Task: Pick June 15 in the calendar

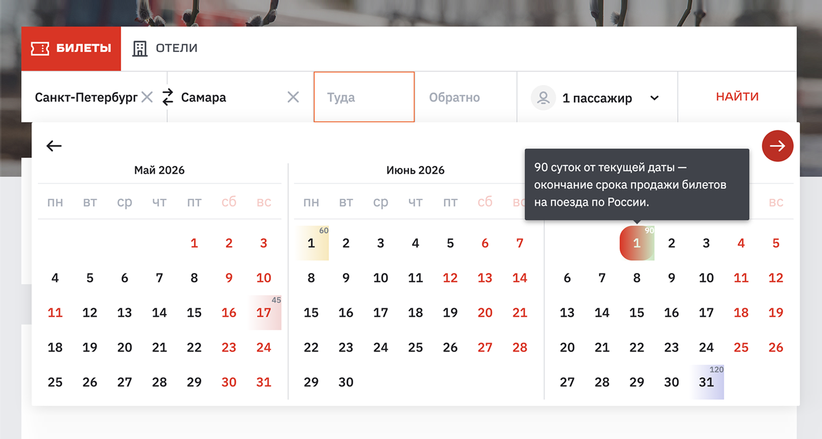Action: pos(311,312)
